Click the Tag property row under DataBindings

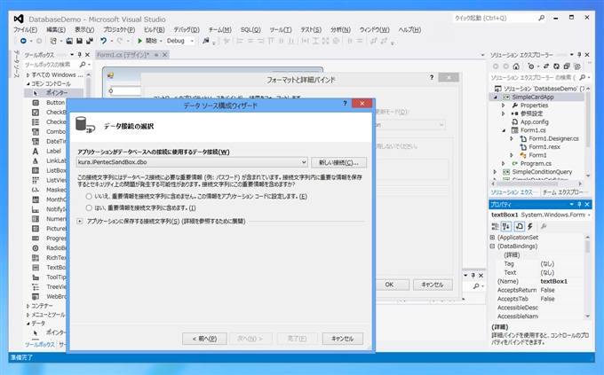click(x=537, y=264)
